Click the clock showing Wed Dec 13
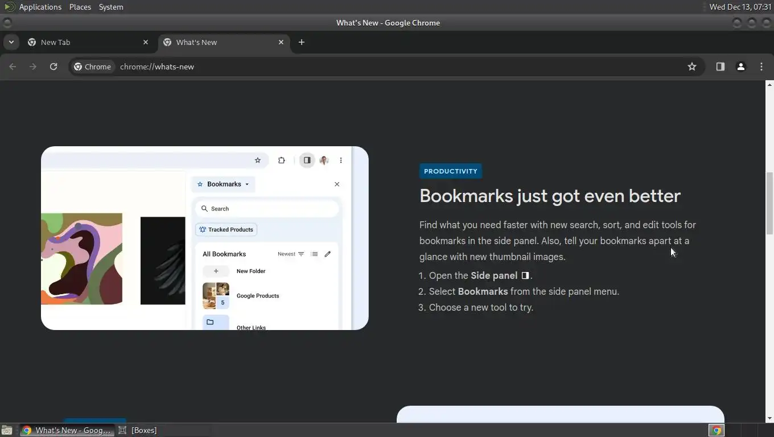This screenshot has width=774, height=437. 740,7
